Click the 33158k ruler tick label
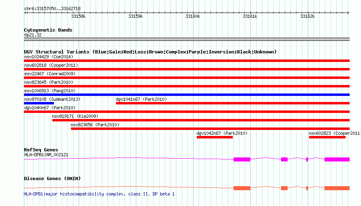 tap(78, 16)
